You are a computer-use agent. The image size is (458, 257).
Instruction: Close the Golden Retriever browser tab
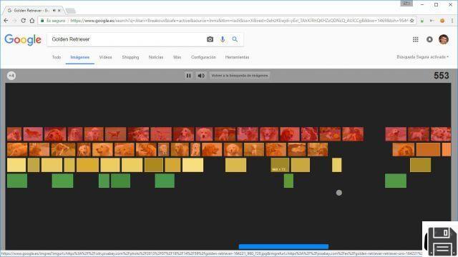pyautogui.click(x=59, y=11)
